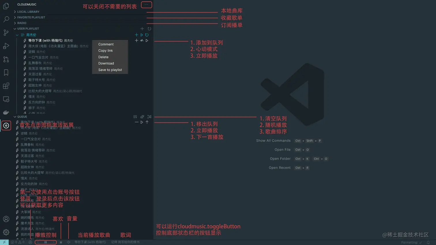Show current song 等你下课 in status bar
Image resolution: width=436 pixels, height=245 pixels.
90,242
